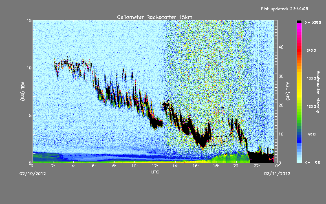Click the '8:' hour tick label

[115, 166]
